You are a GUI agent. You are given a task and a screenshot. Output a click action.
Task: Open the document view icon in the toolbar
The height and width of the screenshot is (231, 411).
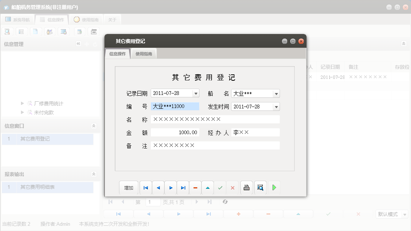pos(36,31)
